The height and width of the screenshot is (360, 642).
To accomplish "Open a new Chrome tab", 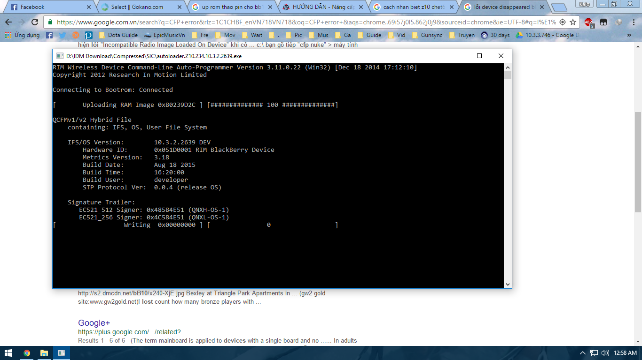I will [x=559, y=7].
